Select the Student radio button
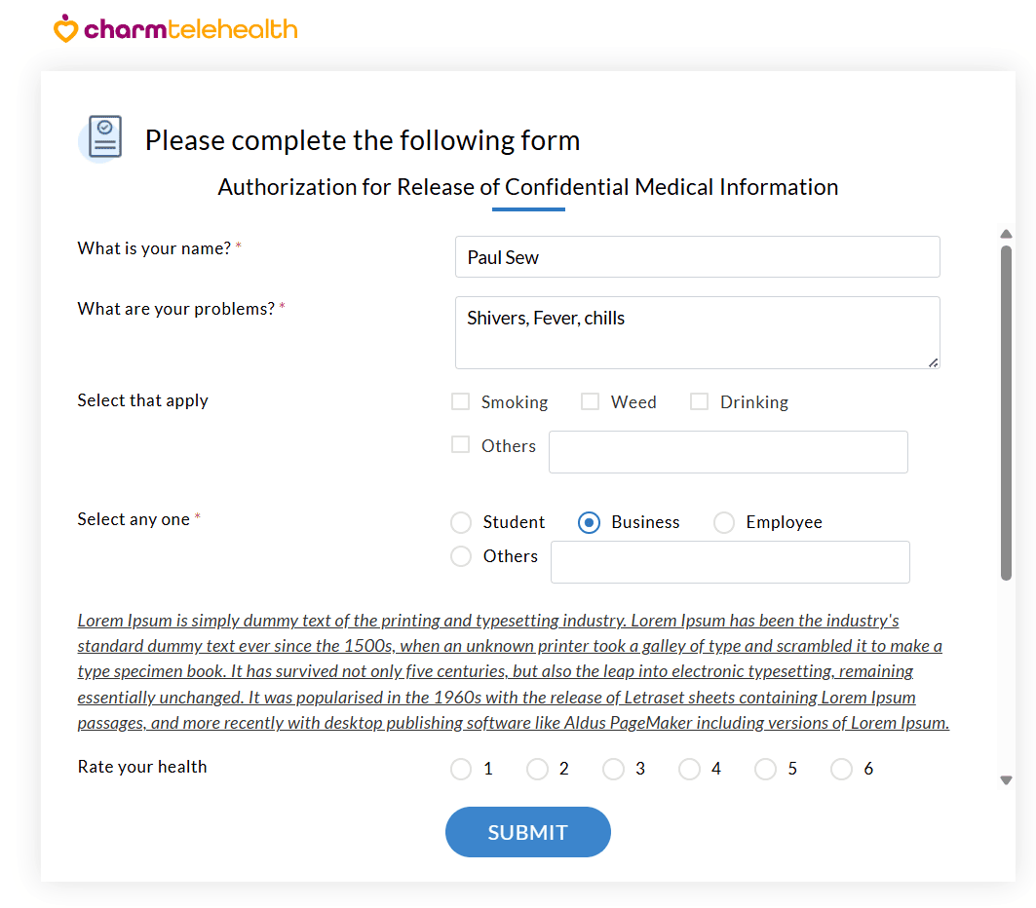The width and height of the screenshot is (1036, 908). tap(460, 522)
